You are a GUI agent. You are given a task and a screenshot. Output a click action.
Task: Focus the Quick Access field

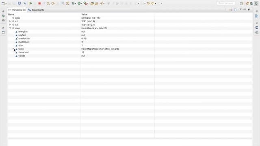point(226,3)
